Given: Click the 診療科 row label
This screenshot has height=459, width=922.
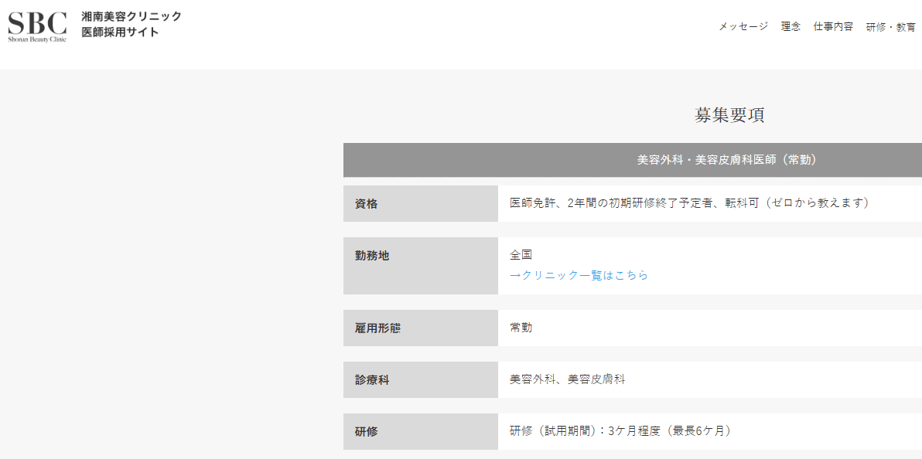Looking at the screenshot, I should [x=421, y=379].
